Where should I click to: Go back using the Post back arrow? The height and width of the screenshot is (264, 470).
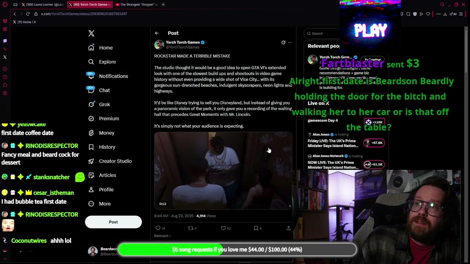(157, 33)
